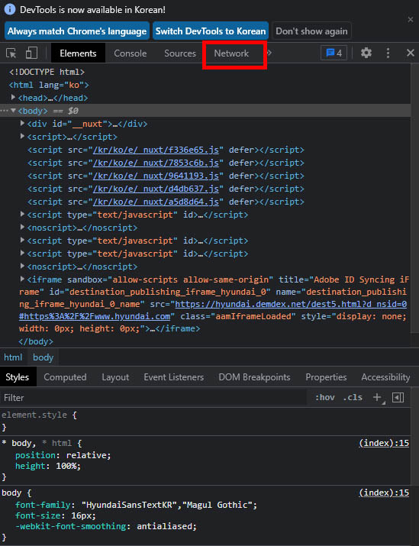The width and height of the screenshot is (419, 546).
Task: Focus the styles Filter input field
Action: pyautogui.click(x=153, y=397)
